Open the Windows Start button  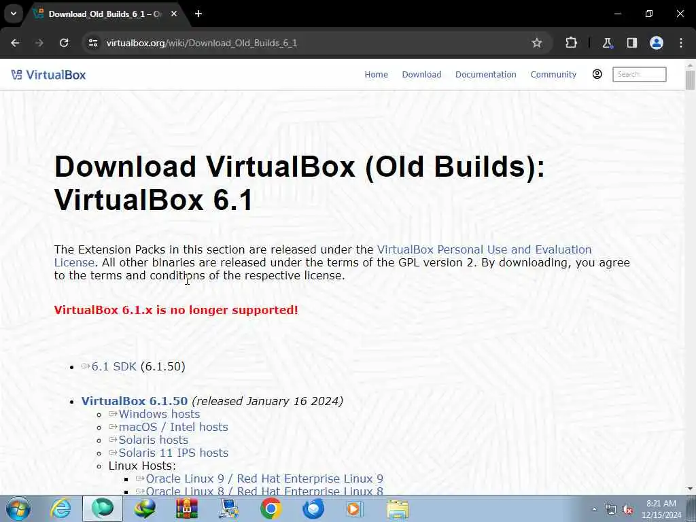(18, 508)
